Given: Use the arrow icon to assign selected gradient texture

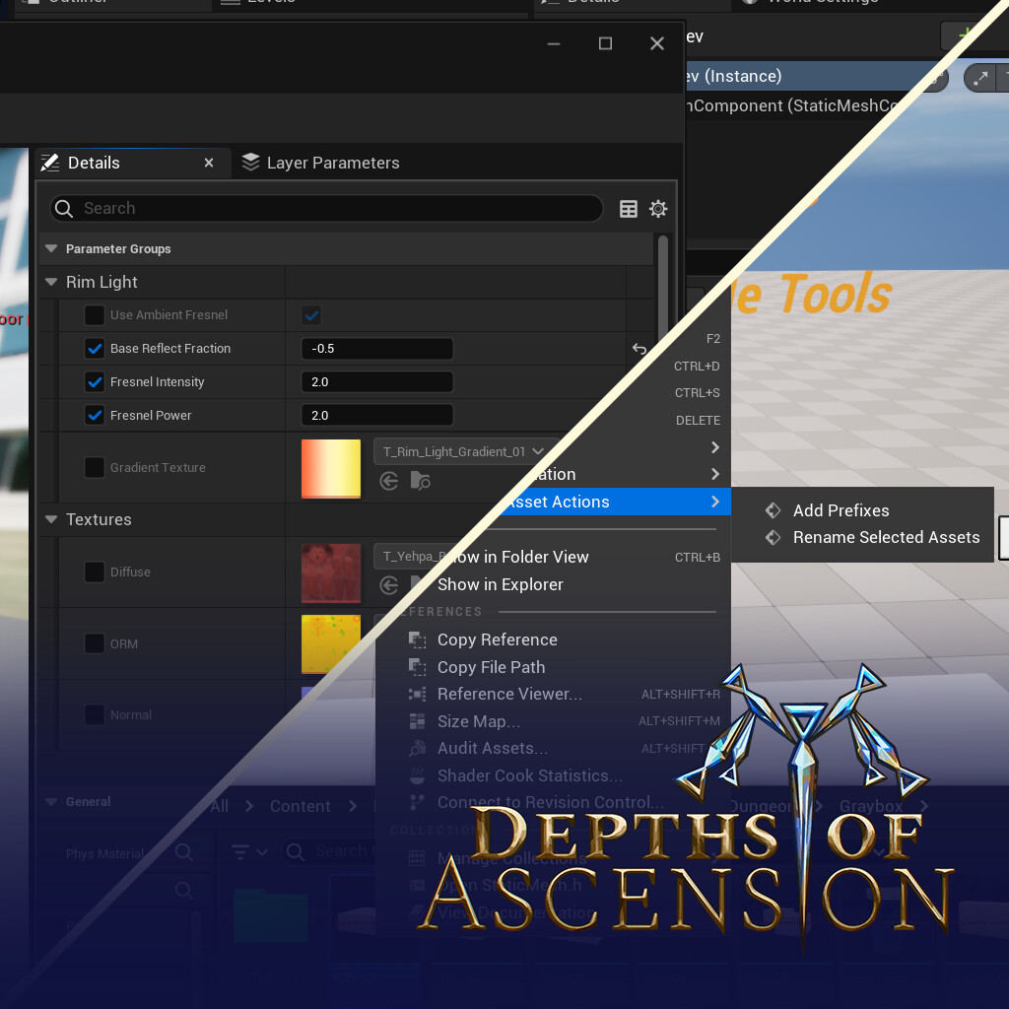Looking at the screenshot, I should pos(388,481).
